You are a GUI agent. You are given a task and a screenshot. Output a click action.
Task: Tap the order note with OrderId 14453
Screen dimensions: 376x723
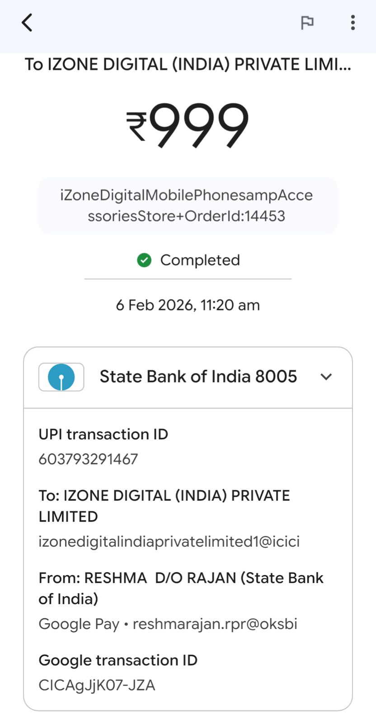point(187,206)
